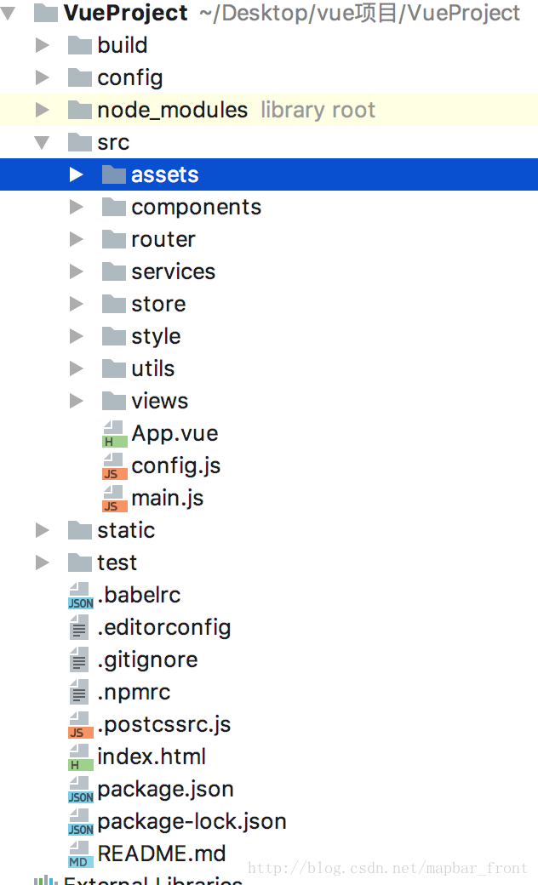The height and width of the screenshot is (885, 538).
Task: Collapse the src folder
Action: coord(42,143)
